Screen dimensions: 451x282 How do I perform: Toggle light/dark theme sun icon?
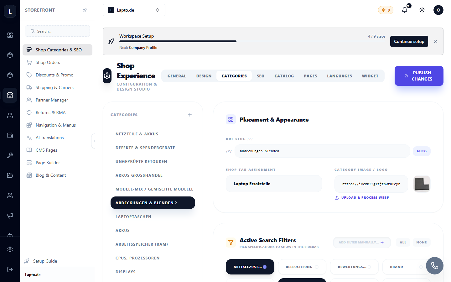(x=422, y=10)
